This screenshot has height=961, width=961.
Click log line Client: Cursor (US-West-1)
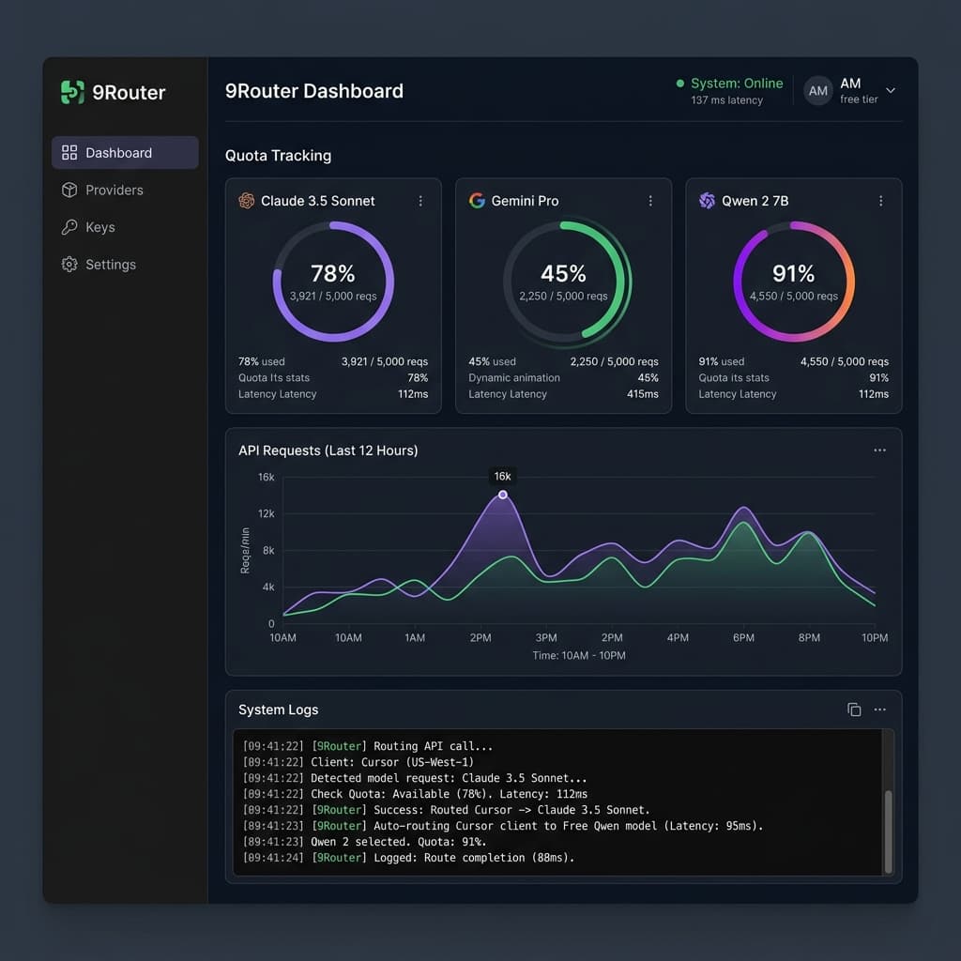tap(358, 762)
